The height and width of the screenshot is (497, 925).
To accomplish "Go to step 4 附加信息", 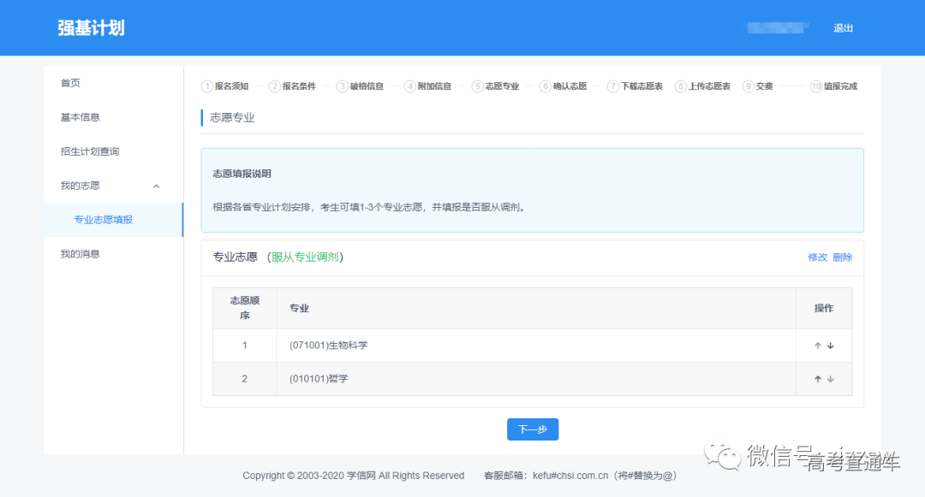I will click(x=427, y=86).
